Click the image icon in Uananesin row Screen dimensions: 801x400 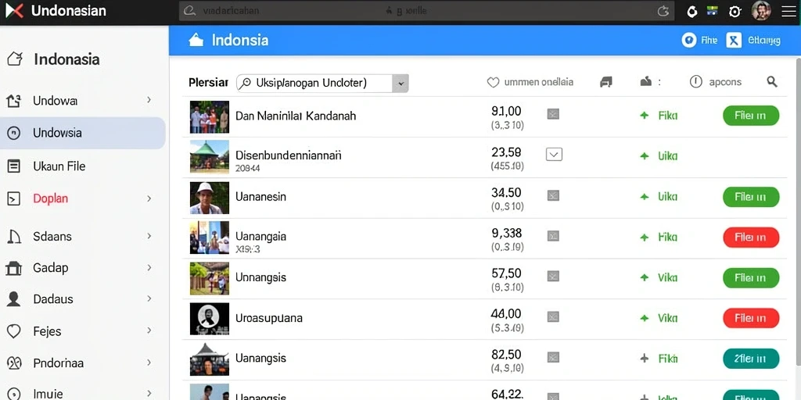(x=553, y=195)
